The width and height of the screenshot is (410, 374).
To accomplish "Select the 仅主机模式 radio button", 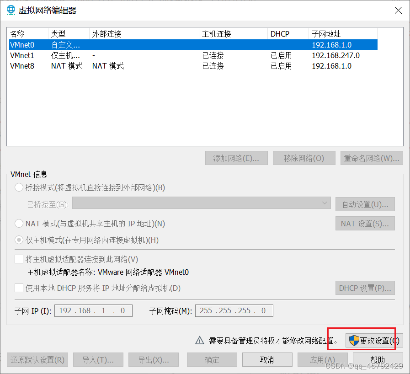I will [19, 240].
